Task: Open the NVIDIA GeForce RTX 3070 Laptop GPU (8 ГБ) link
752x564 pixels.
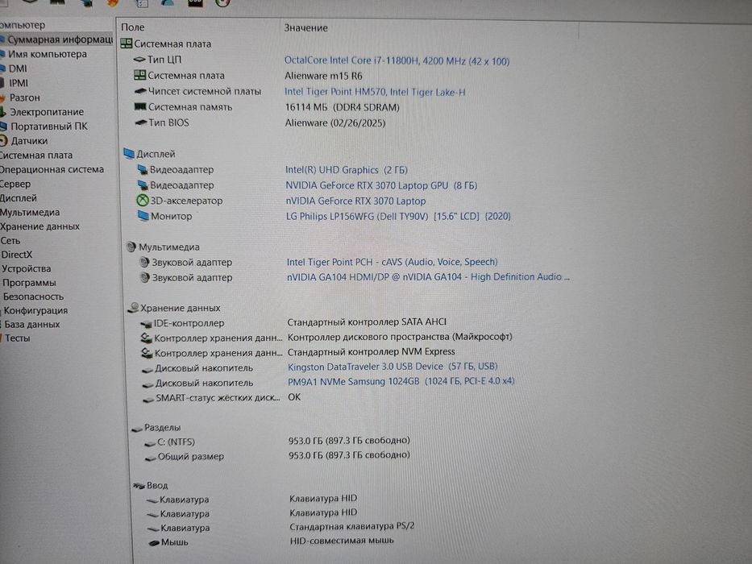Action: [x=381, y=185]
